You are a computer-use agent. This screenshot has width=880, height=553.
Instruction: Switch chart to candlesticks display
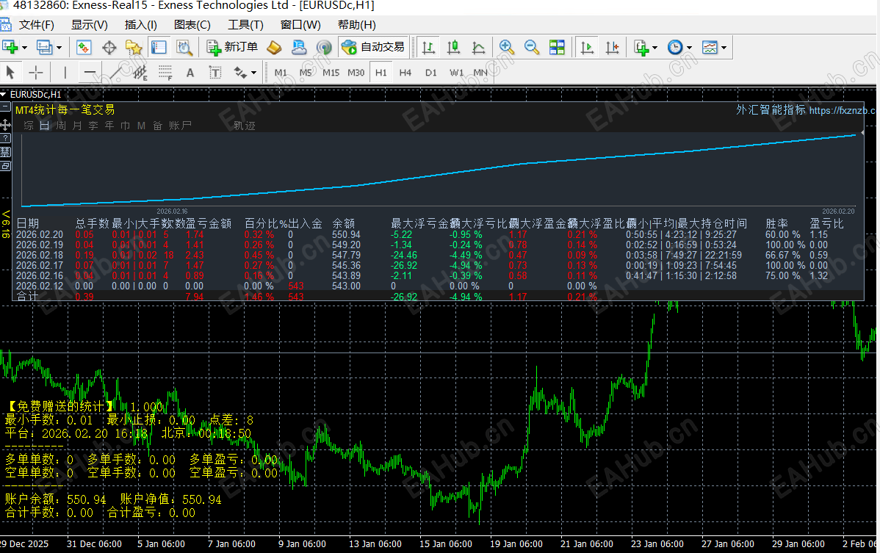point(453,48)
